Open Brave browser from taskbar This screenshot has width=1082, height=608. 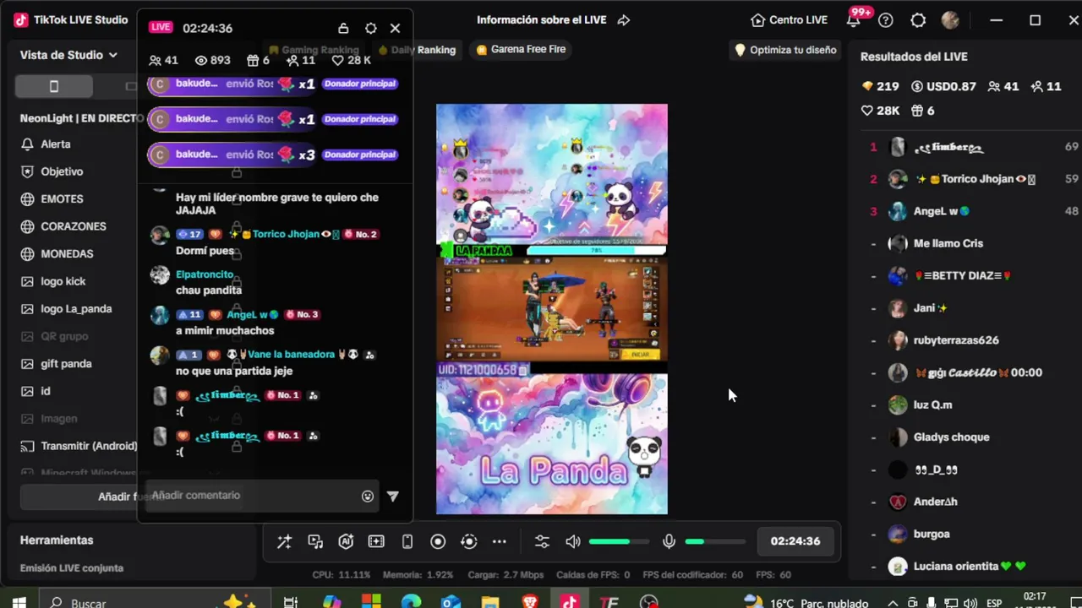point(530,602)
